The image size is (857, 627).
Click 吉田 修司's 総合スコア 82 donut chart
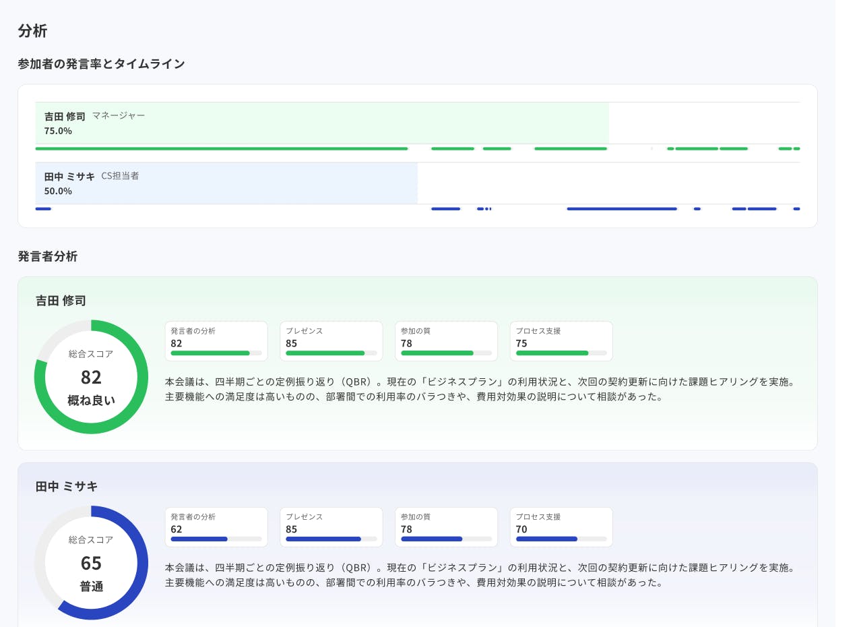coord(91,376)
